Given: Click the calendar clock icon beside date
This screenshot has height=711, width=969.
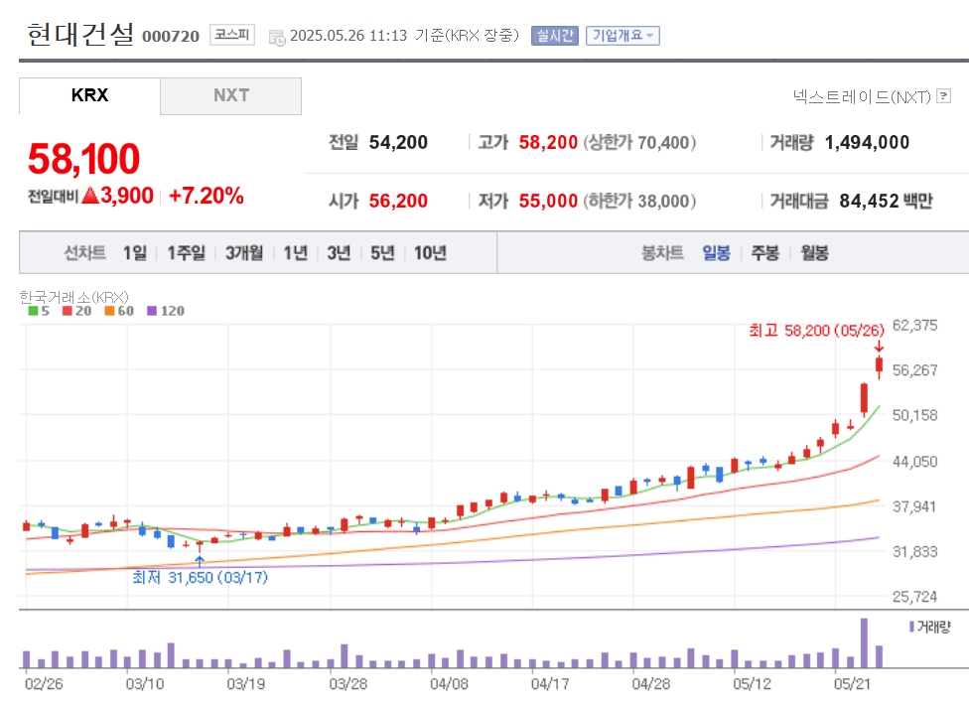Looking at the screenshot, I should click(x=276, y=37).
